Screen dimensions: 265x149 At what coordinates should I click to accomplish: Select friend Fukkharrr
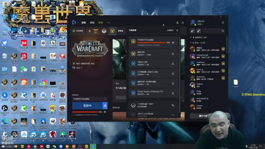(x=207, y=63)
